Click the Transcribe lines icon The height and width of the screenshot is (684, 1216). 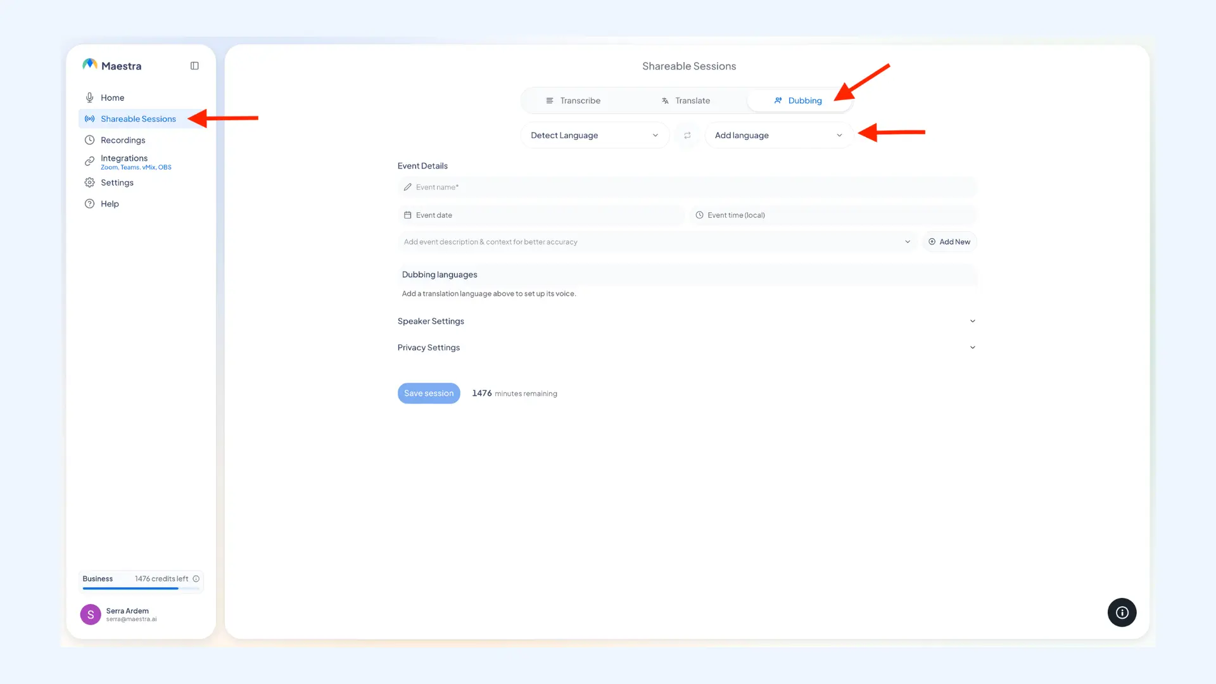550,101
